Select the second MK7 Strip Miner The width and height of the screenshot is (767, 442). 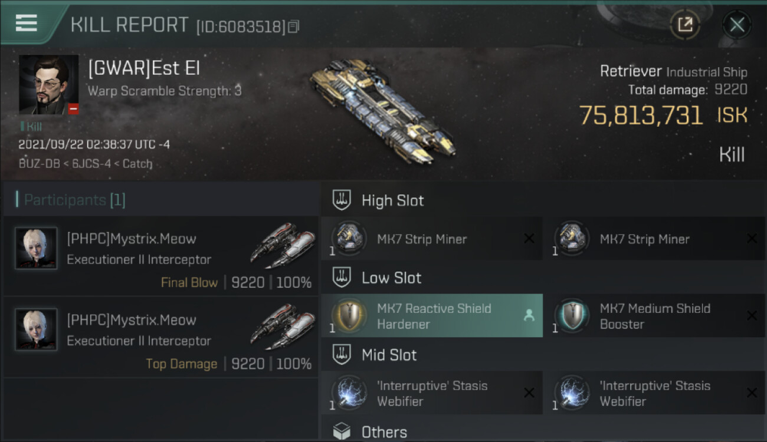coord(654,239)
